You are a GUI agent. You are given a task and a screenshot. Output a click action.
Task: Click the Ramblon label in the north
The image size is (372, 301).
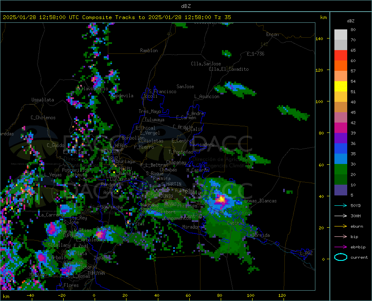coord(149,51)
